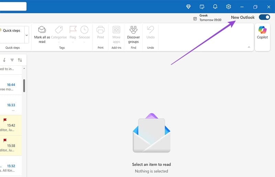The image size is (275, 177).
Task: Click the Mark all as read envelope icon
Action: (x=42, y=30)
